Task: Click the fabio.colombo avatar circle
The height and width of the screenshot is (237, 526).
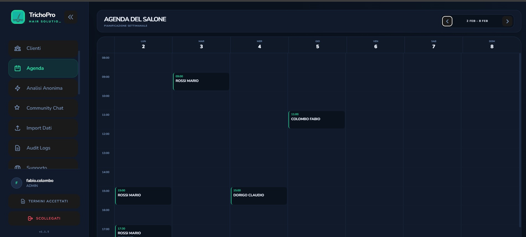Action: point(17,183)
